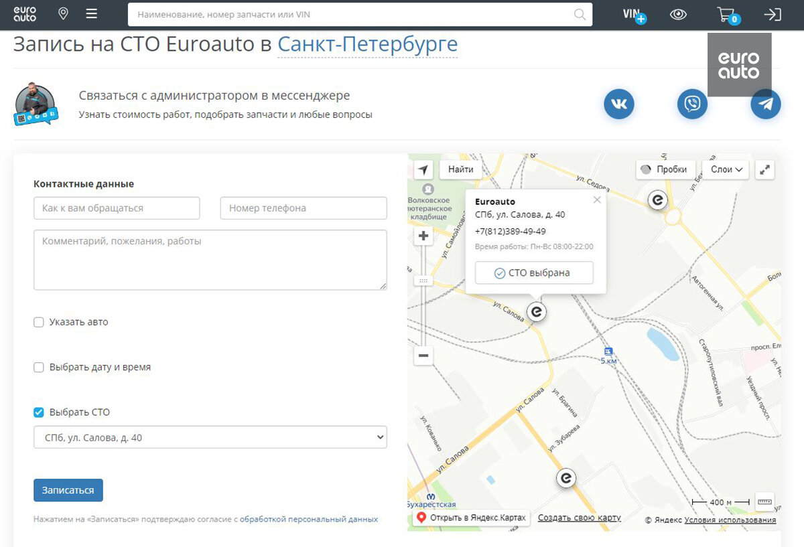
Task: Contact admin via Telegram icon
Action: pos(766,104)
